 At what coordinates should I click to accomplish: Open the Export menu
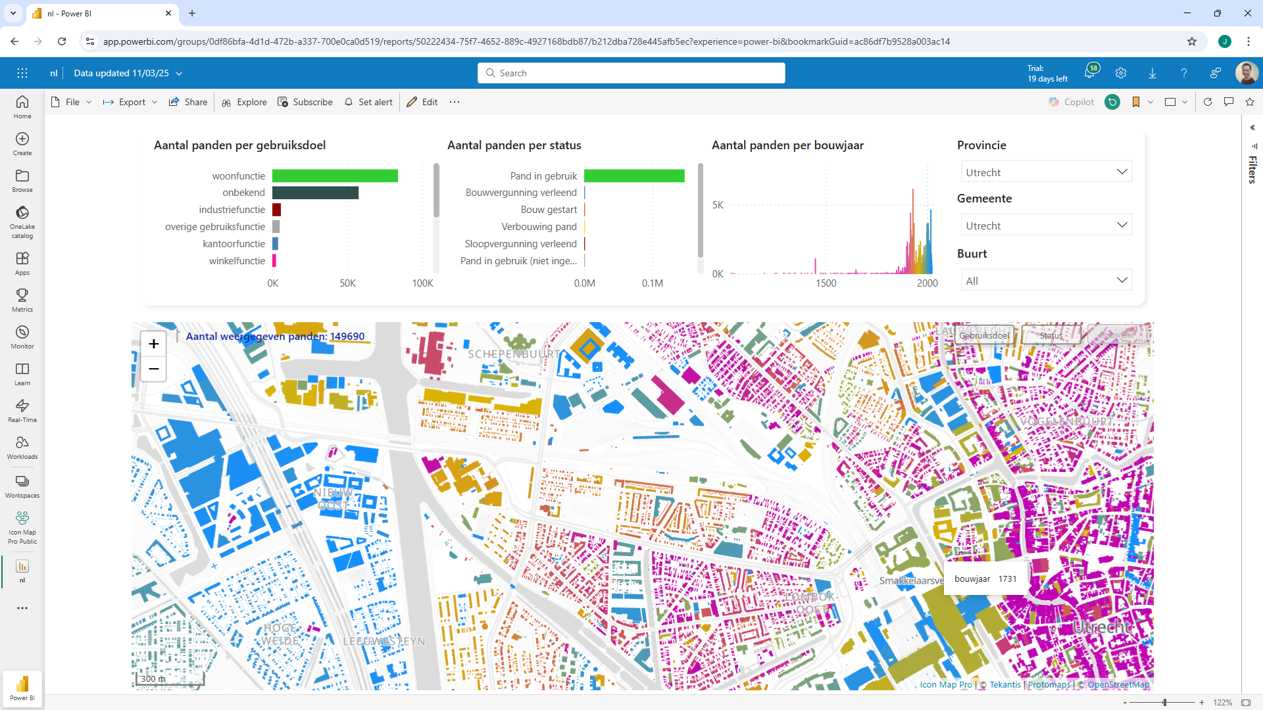pyautogui.click(x=130, y=102)
